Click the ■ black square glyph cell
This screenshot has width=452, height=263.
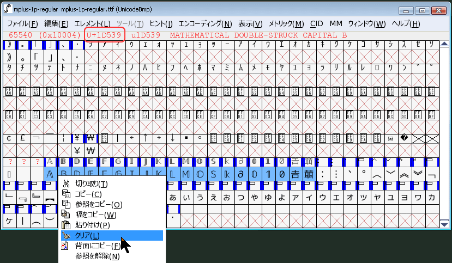tap(186, 138)
